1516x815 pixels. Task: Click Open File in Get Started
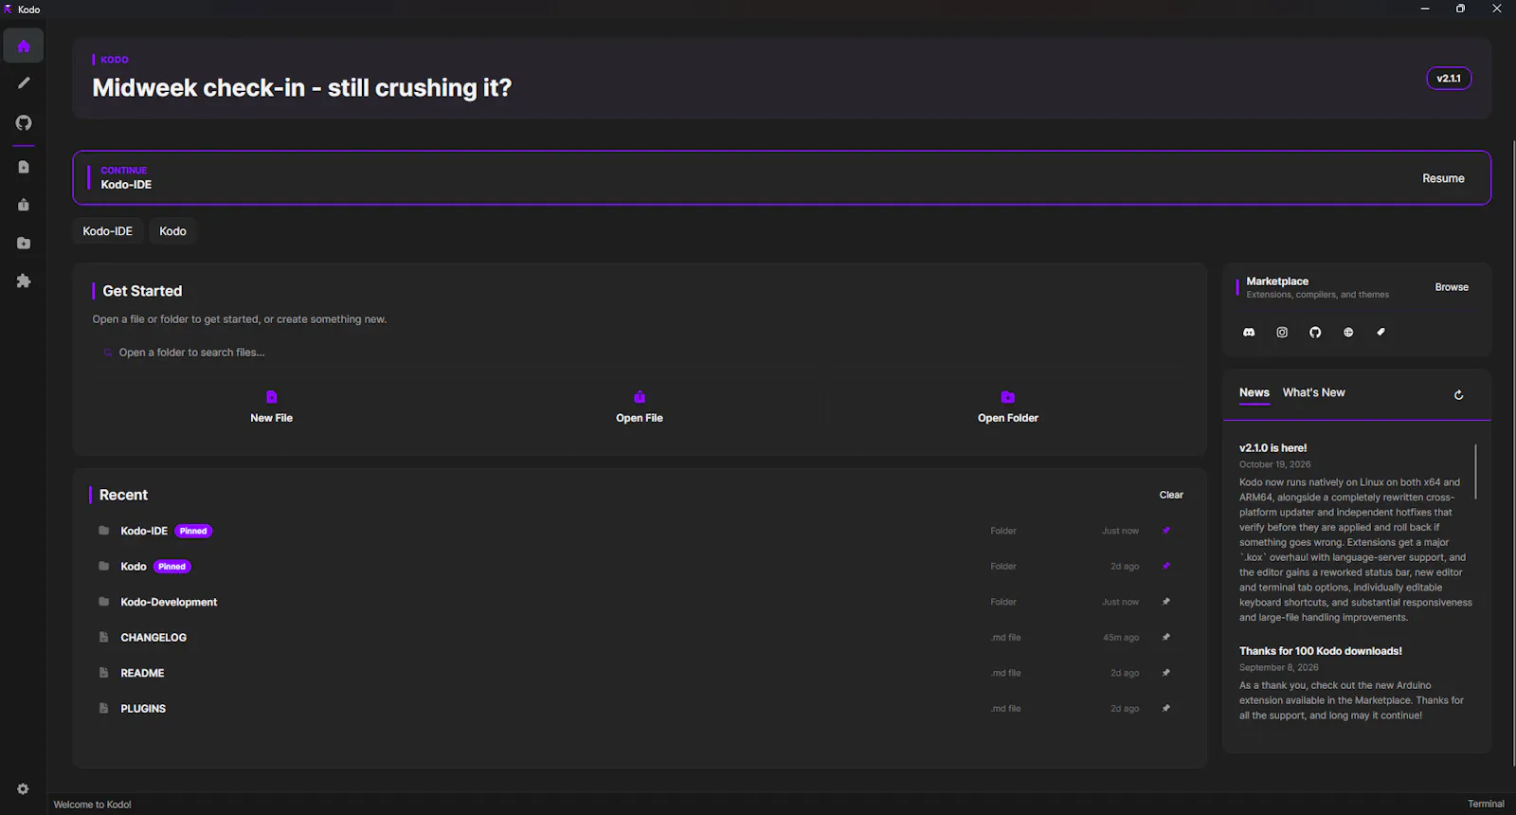pos(640,407)
